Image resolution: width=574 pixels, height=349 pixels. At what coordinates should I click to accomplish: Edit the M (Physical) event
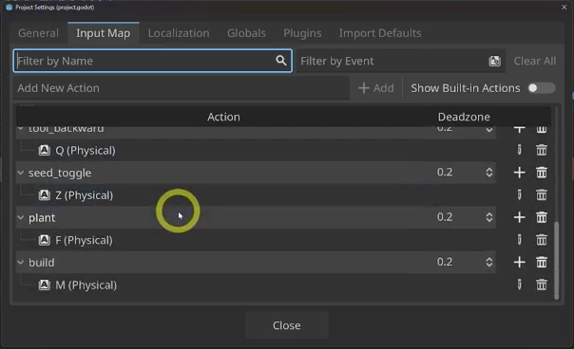click(x=519, y=285)
